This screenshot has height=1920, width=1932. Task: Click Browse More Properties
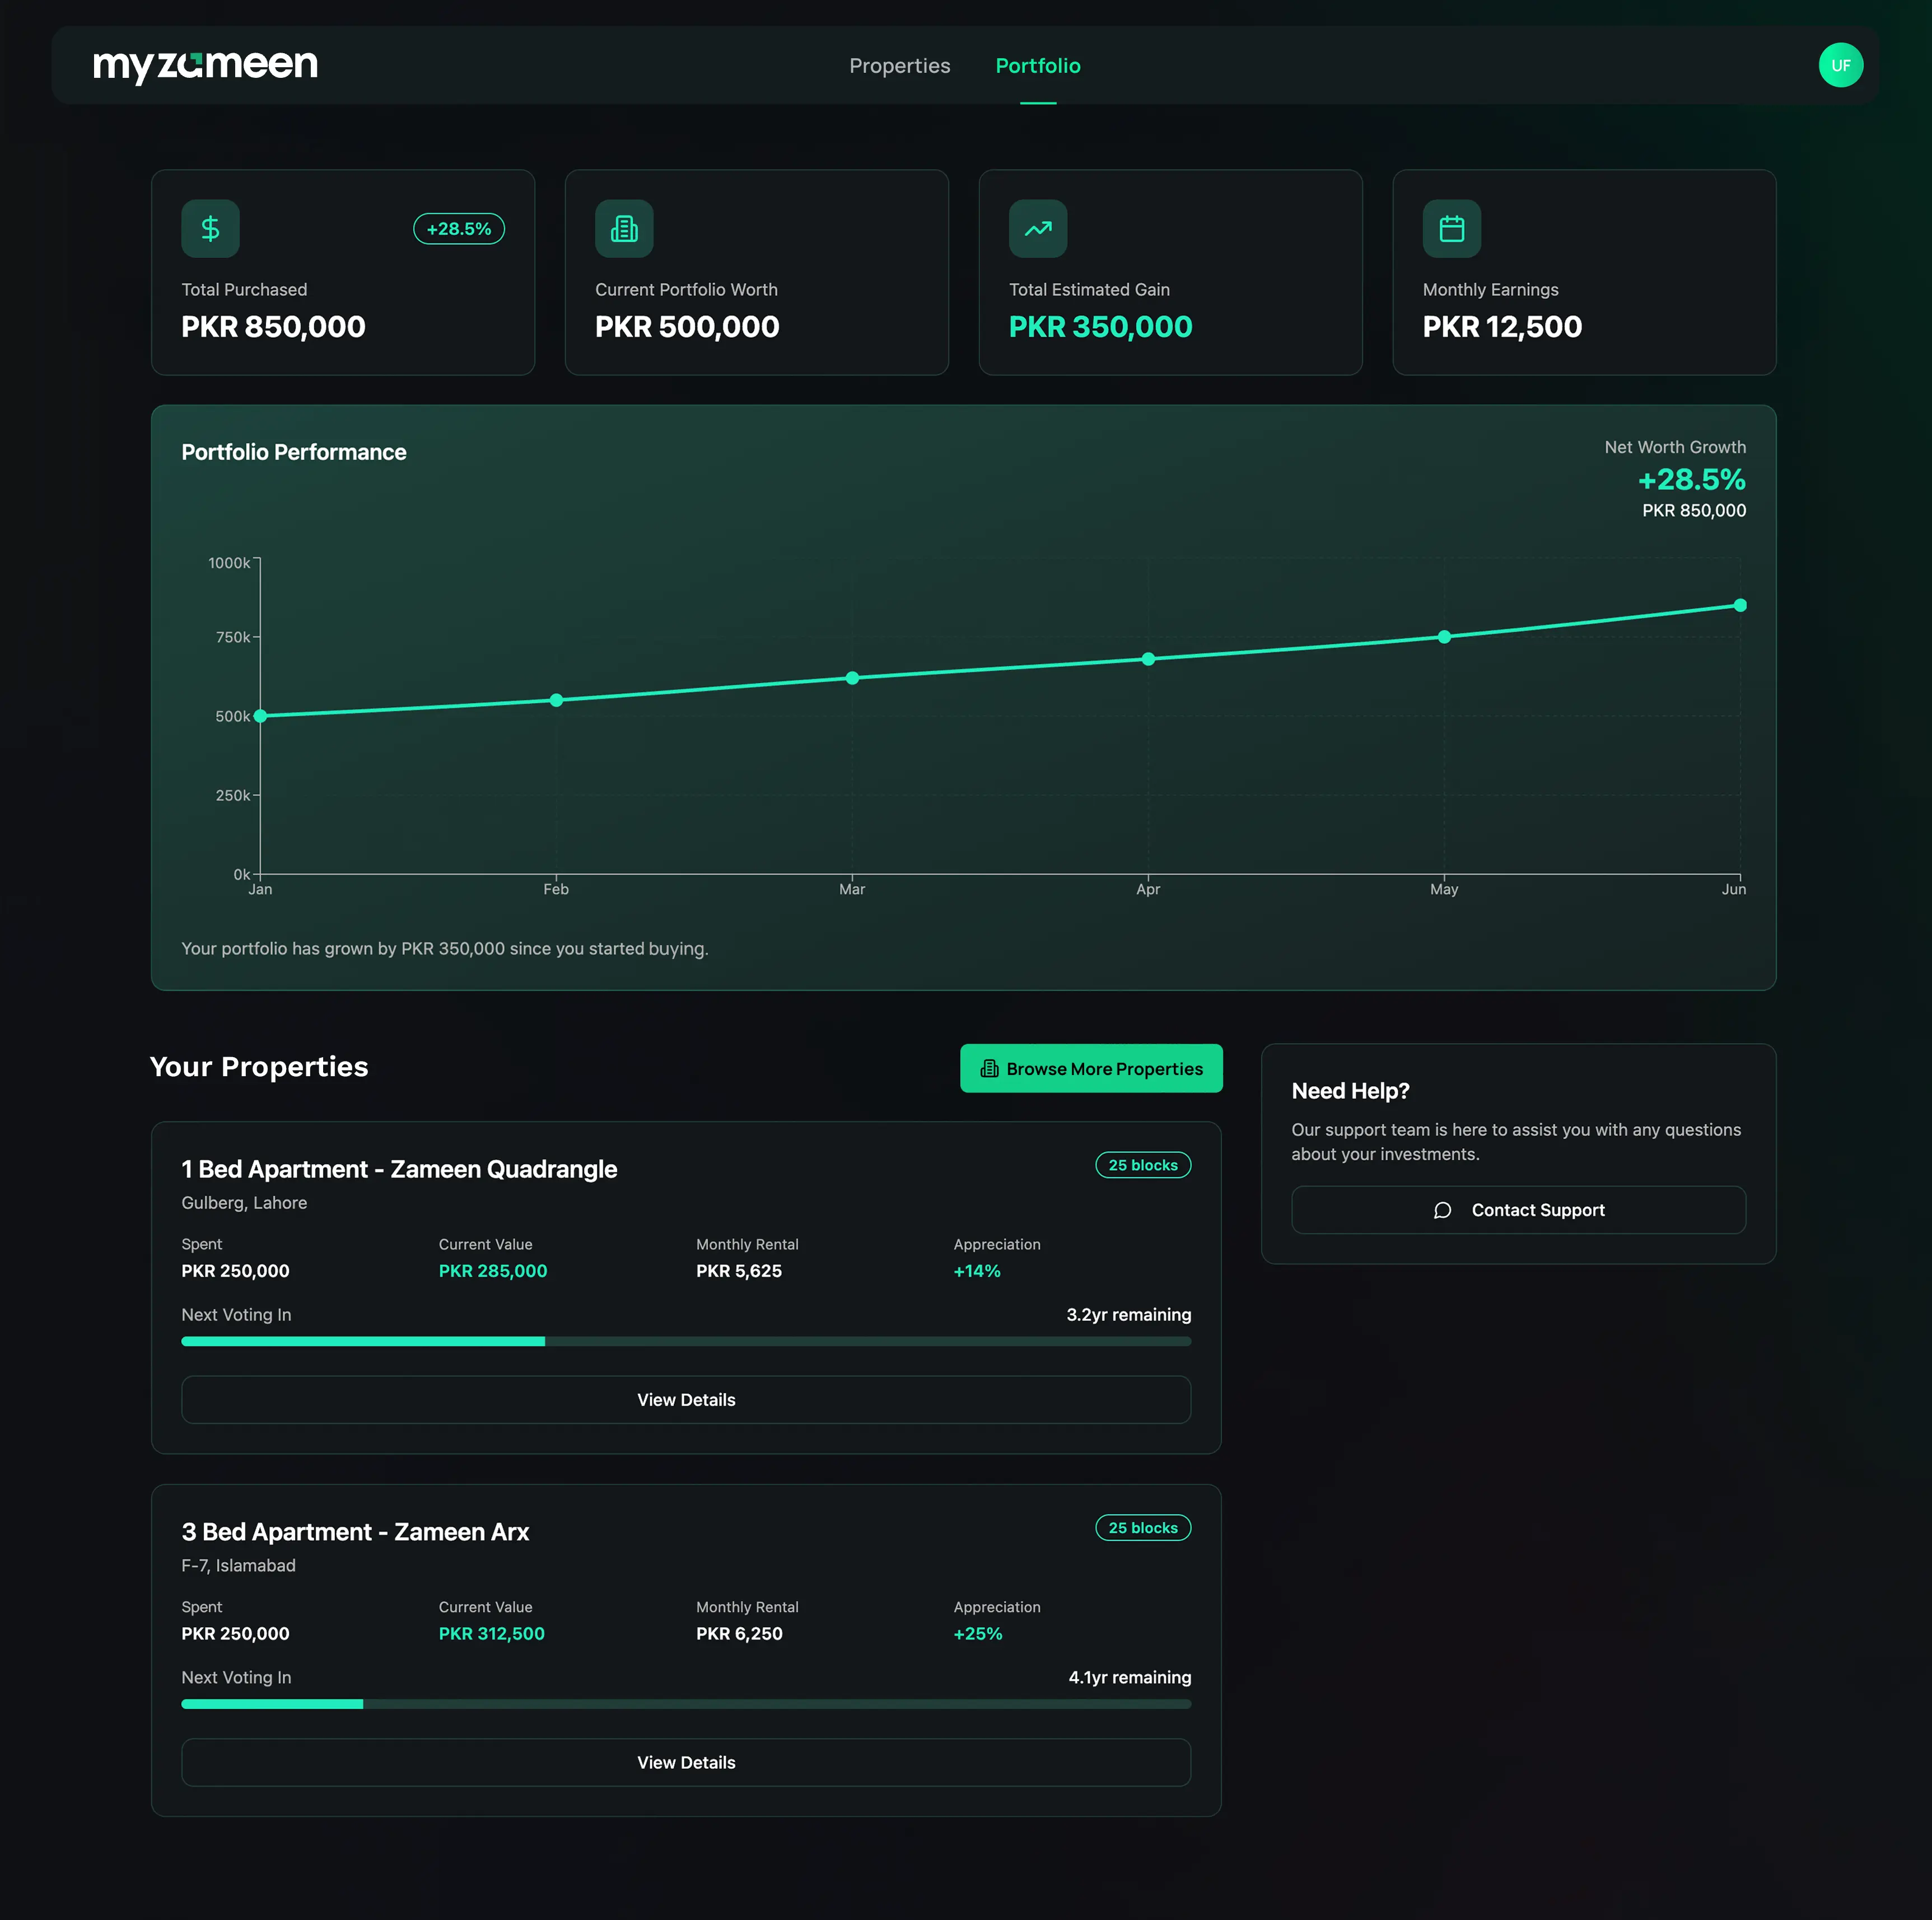coord(1090,1068)
